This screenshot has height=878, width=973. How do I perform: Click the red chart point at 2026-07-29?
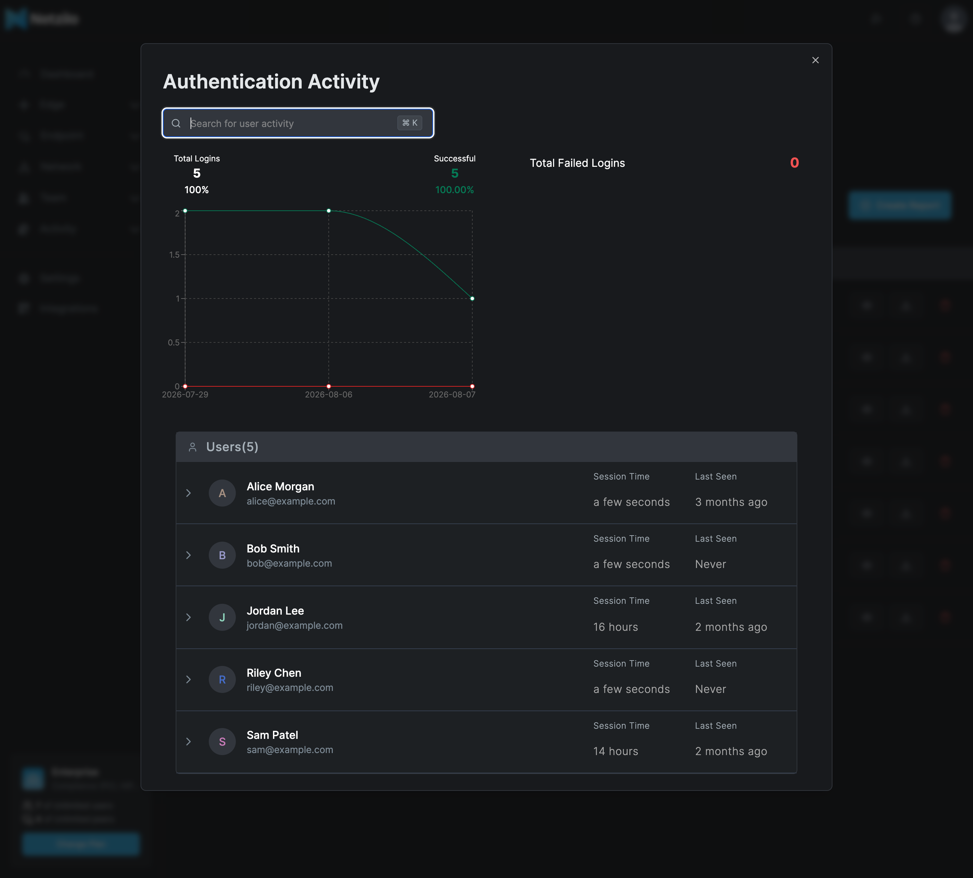click(185, 386)
